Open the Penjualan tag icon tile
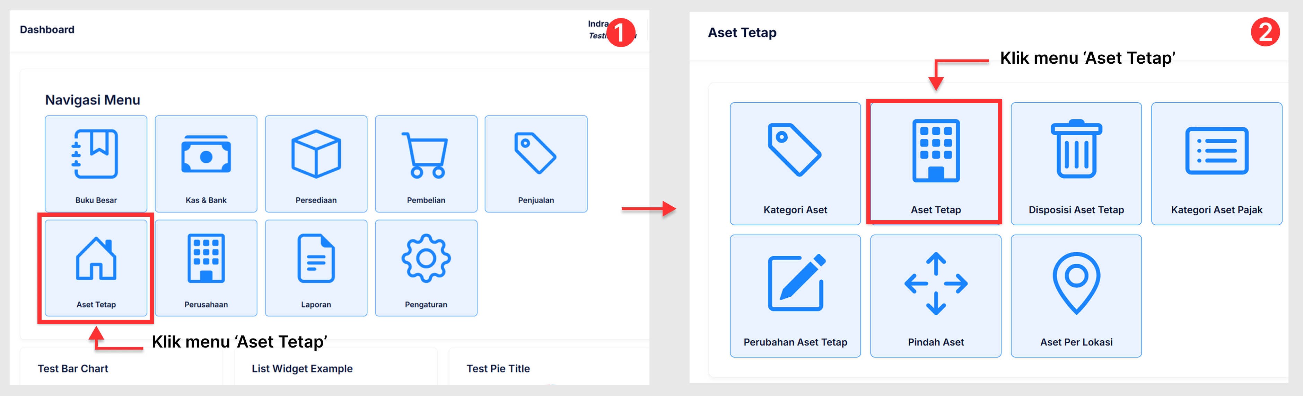The image size is (1303, 396). pyautogui.click(x=535, y=153)
